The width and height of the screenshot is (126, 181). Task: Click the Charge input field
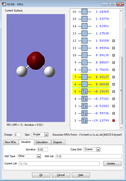click(17, 135)
